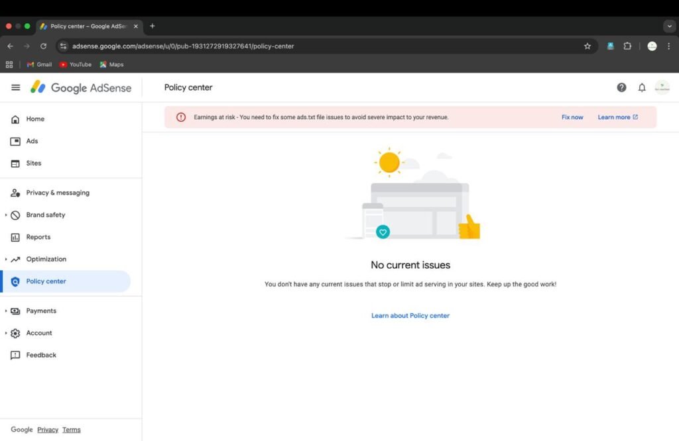
Task: Click the Help question mark icon
Action: 621,87
